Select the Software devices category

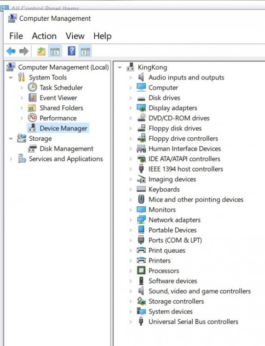[x=173, y=280]
